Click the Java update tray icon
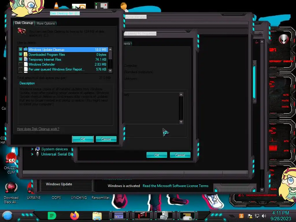The image size is (296, 222). pos(241,216)
